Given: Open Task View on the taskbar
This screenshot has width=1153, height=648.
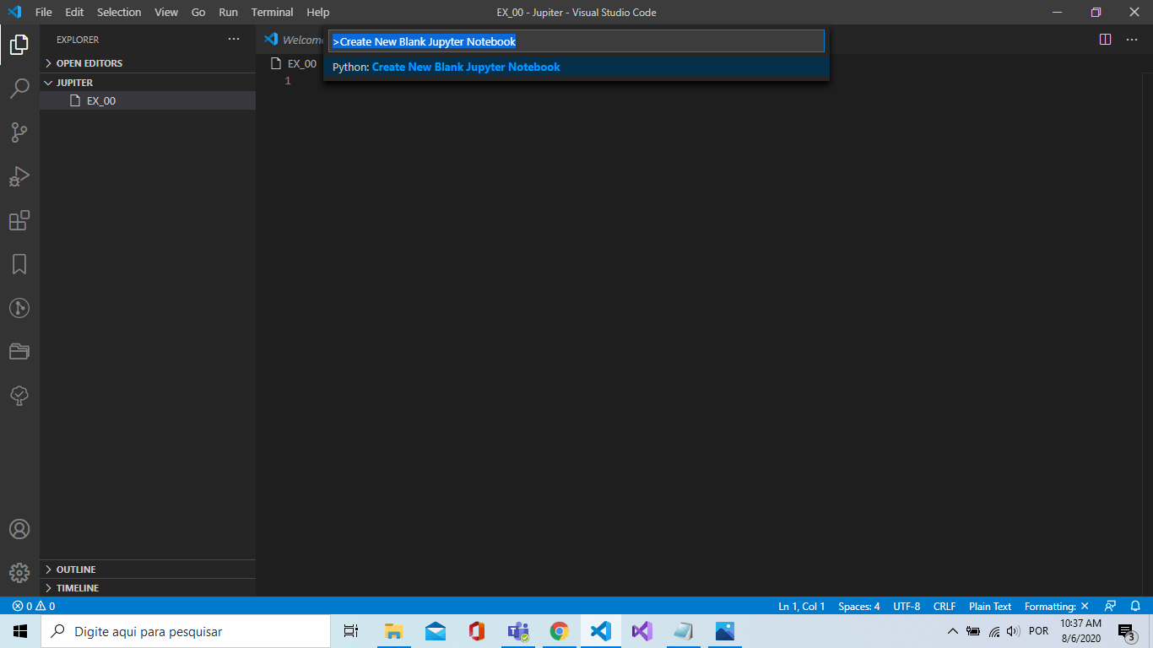Looking at the screenshot, I should [x=351, y=631].
